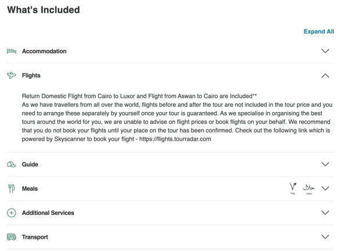Open the flights.tourradar.com URL
Image resolution: width=348 pixels, height=251 pixels.
(x=175, y=139)
